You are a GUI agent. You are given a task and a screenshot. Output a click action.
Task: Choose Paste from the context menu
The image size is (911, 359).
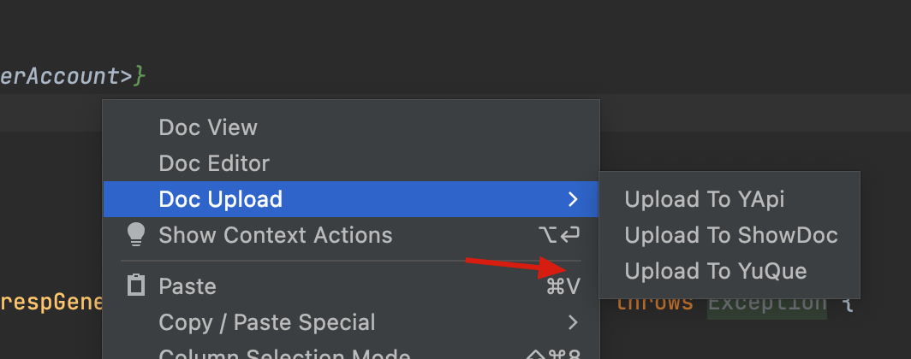tap(351, 286)
